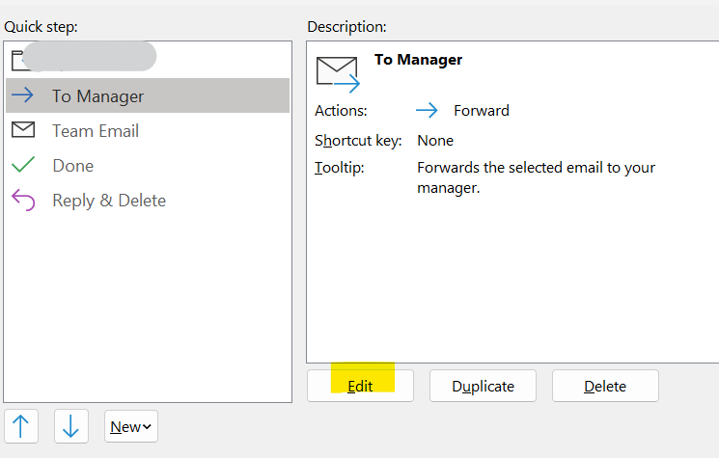Image resolution: width=719 pixels, height=458 pixels.
Task: Click the move up arrow button
Action: (21, 426)
